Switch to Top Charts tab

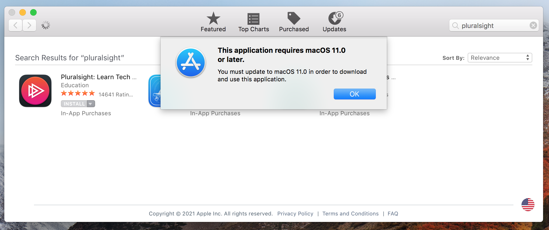(253, 22)
